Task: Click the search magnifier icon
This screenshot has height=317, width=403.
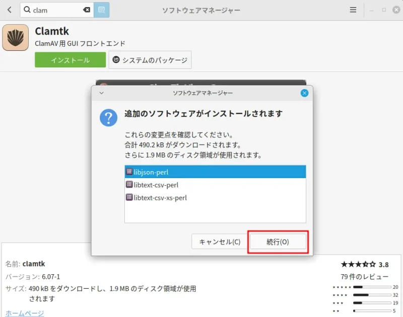Action: coord(27,10)
